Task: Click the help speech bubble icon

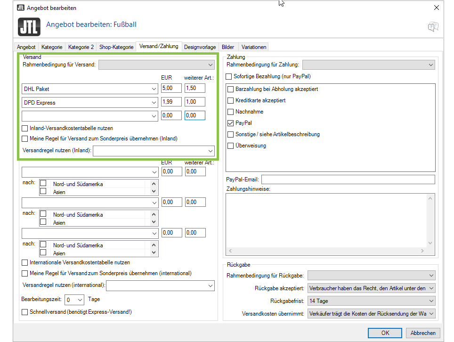Action: 433,27
